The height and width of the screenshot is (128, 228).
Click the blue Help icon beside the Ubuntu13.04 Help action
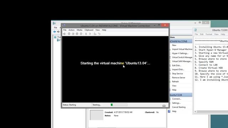click(x=169, y=111)
